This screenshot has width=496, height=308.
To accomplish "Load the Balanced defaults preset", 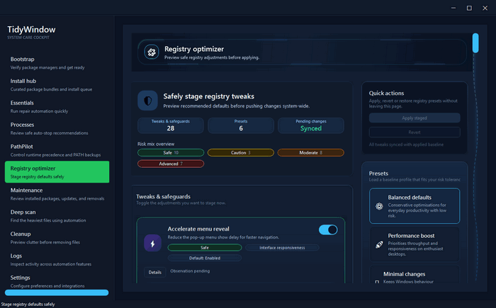I will pyautogui.click(x=415, y=206).
